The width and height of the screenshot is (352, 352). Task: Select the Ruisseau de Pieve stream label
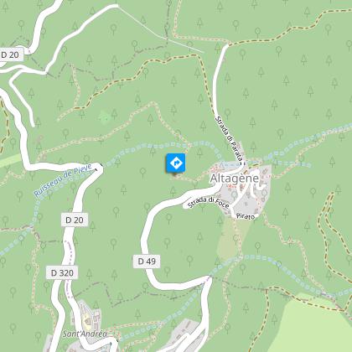pyautogui.click(x=63, y=180)
